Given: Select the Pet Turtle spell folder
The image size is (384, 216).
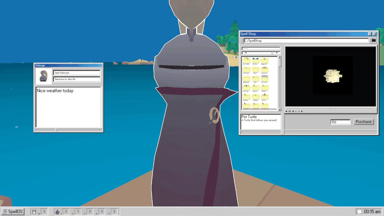Looking at the screenshot, I should click(x=246, y=61).
